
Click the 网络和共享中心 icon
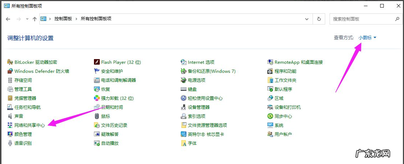[10, 125]
